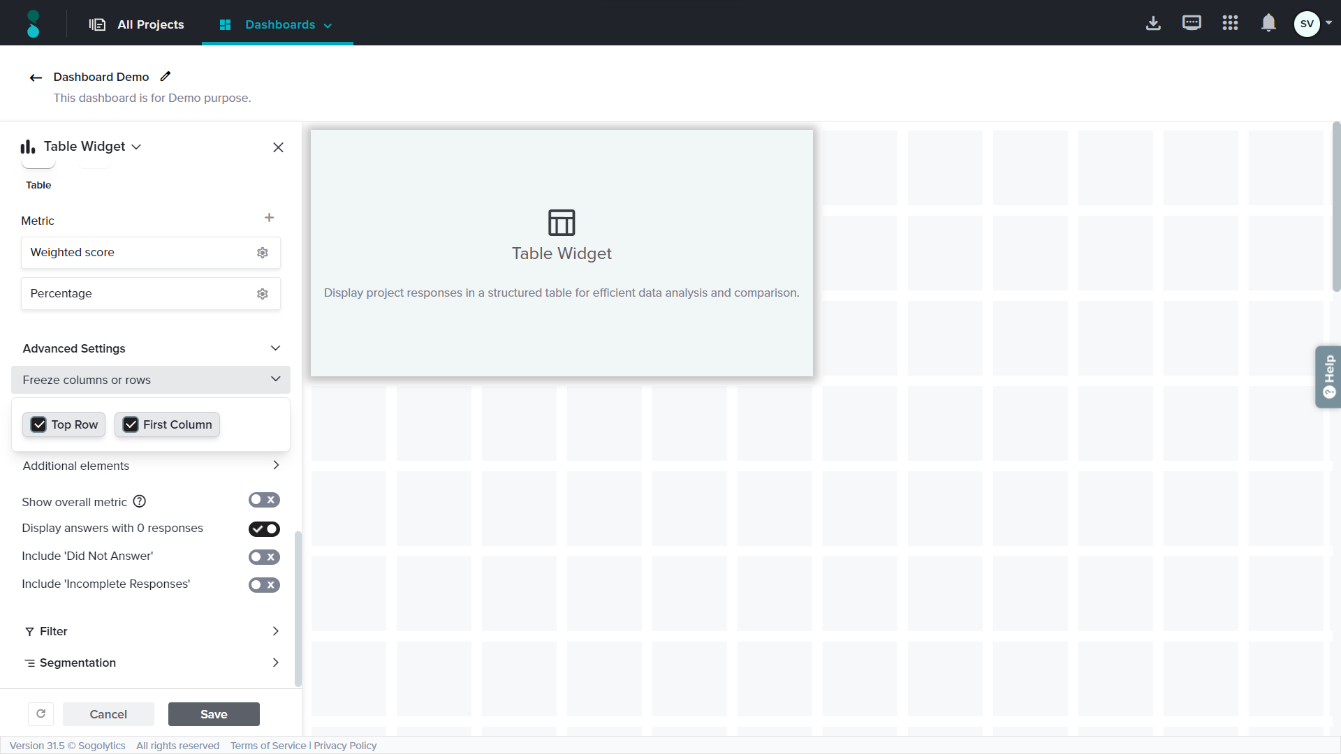Enable Show overall metric toggle
The width and height of the screenshot is (1341, 754).
click(264, 500)
